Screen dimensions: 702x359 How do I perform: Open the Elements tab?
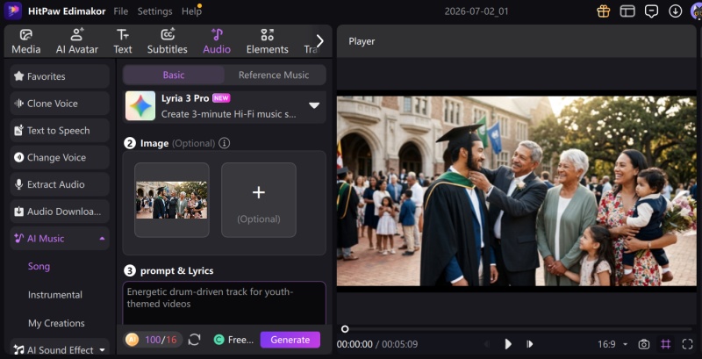(x=268, y=41)
